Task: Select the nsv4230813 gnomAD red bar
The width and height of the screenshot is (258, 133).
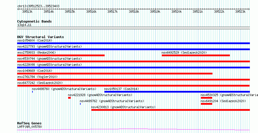Action: pyautogui.click(x=171, y=110)
